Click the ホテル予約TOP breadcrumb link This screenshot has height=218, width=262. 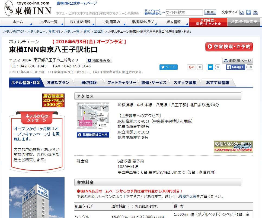(x=31, y=32)
